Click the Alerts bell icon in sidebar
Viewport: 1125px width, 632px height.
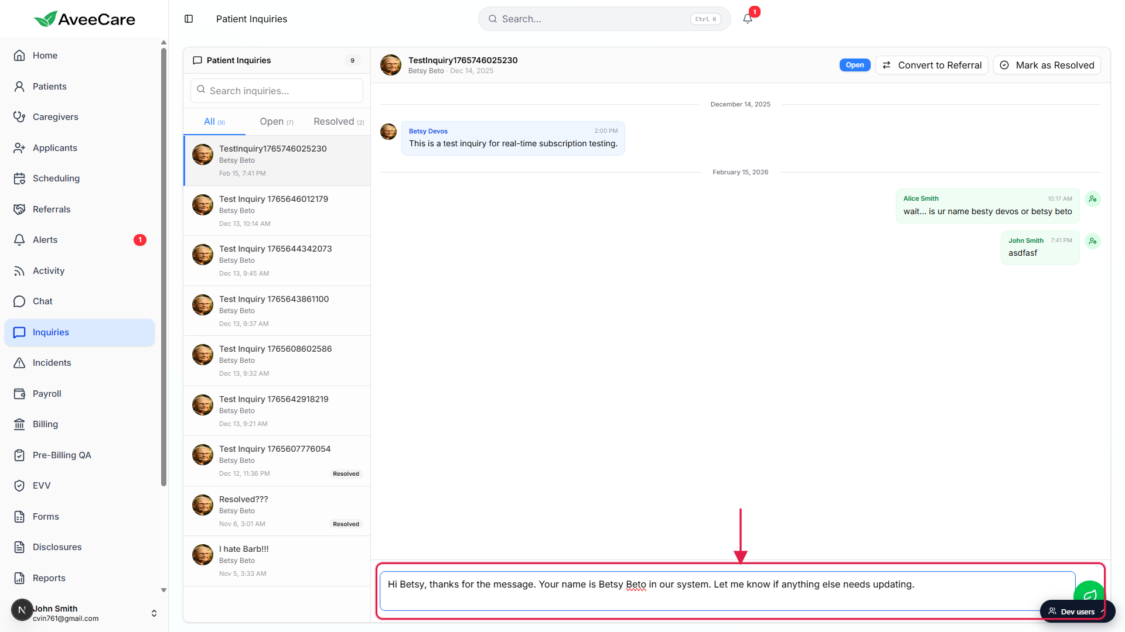[19, 240]
